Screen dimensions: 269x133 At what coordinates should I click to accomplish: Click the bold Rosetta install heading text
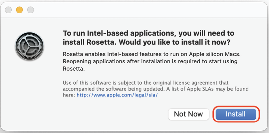coord(148,38)
